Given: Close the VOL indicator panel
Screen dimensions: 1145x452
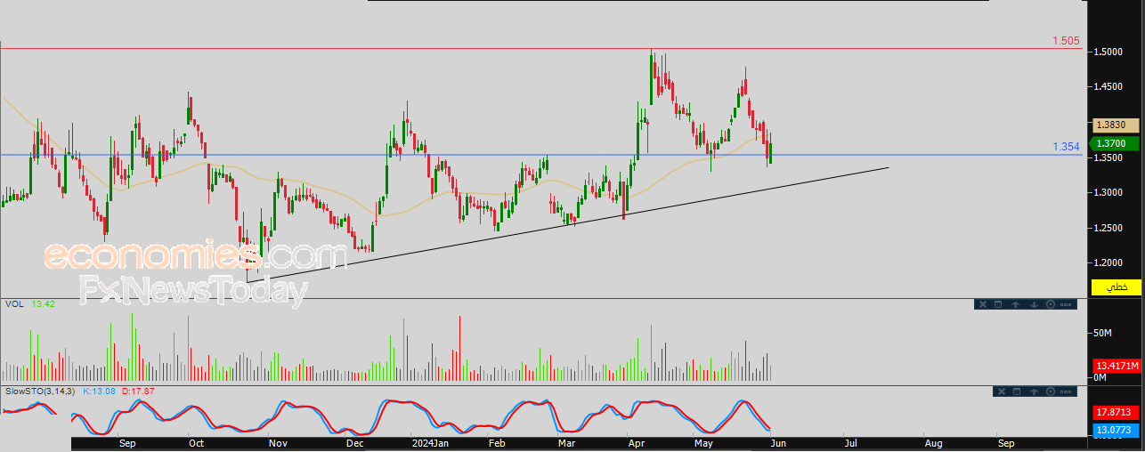Looking at the screenshot, I should coord(983,304).
